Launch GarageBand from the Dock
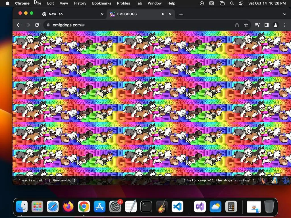This screenshot has height=218, width=291. 162,206
